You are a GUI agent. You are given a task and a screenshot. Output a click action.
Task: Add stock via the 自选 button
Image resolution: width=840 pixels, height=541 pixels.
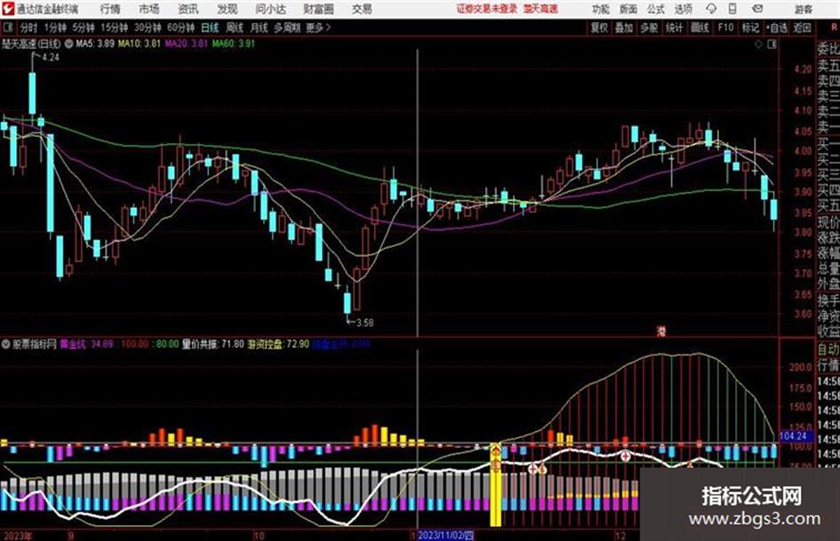tap(777, 28)
